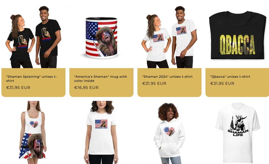Click the €31,95 EUR price under Qbacca
This screenshot has height=164, width=269.
point(222,84)
